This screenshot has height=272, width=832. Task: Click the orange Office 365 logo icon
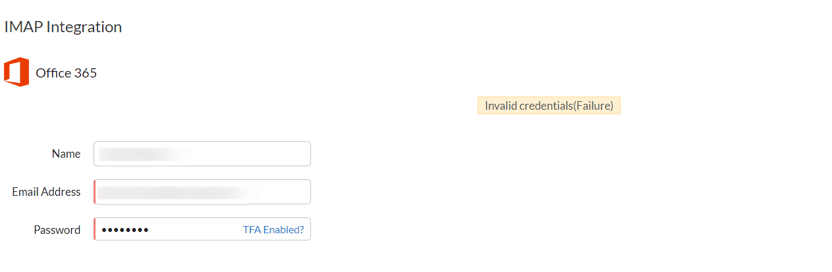pos(16,72)
